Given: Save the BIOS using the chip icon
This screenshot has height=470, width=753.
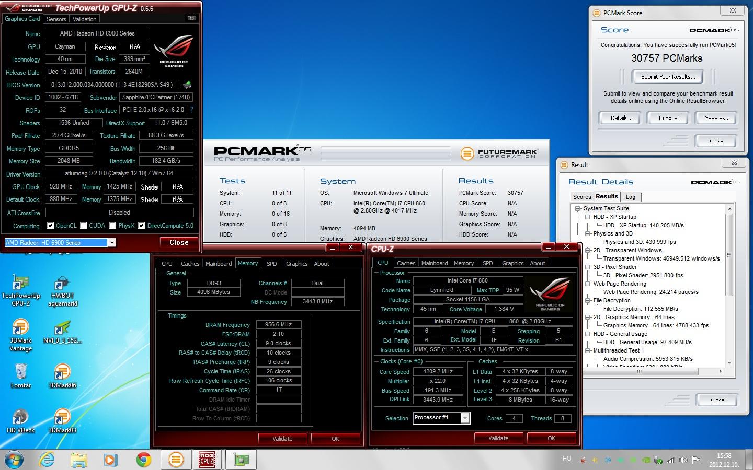Looking at the screenshot, I should [x=187, y=85].
